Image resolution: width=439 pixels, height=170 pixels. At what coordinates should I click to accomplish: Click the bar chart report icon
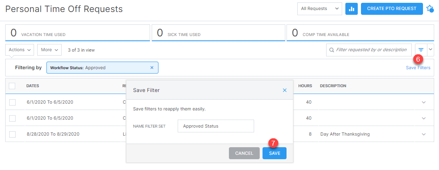351,9
